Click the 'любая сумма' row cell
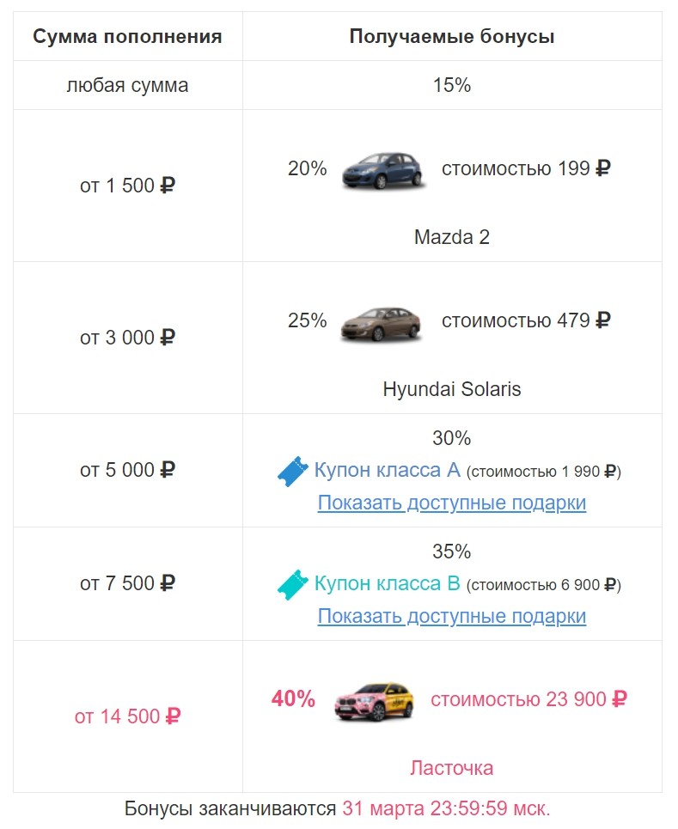Viewport: 678px width, 829px height. (x=127, y=85)
